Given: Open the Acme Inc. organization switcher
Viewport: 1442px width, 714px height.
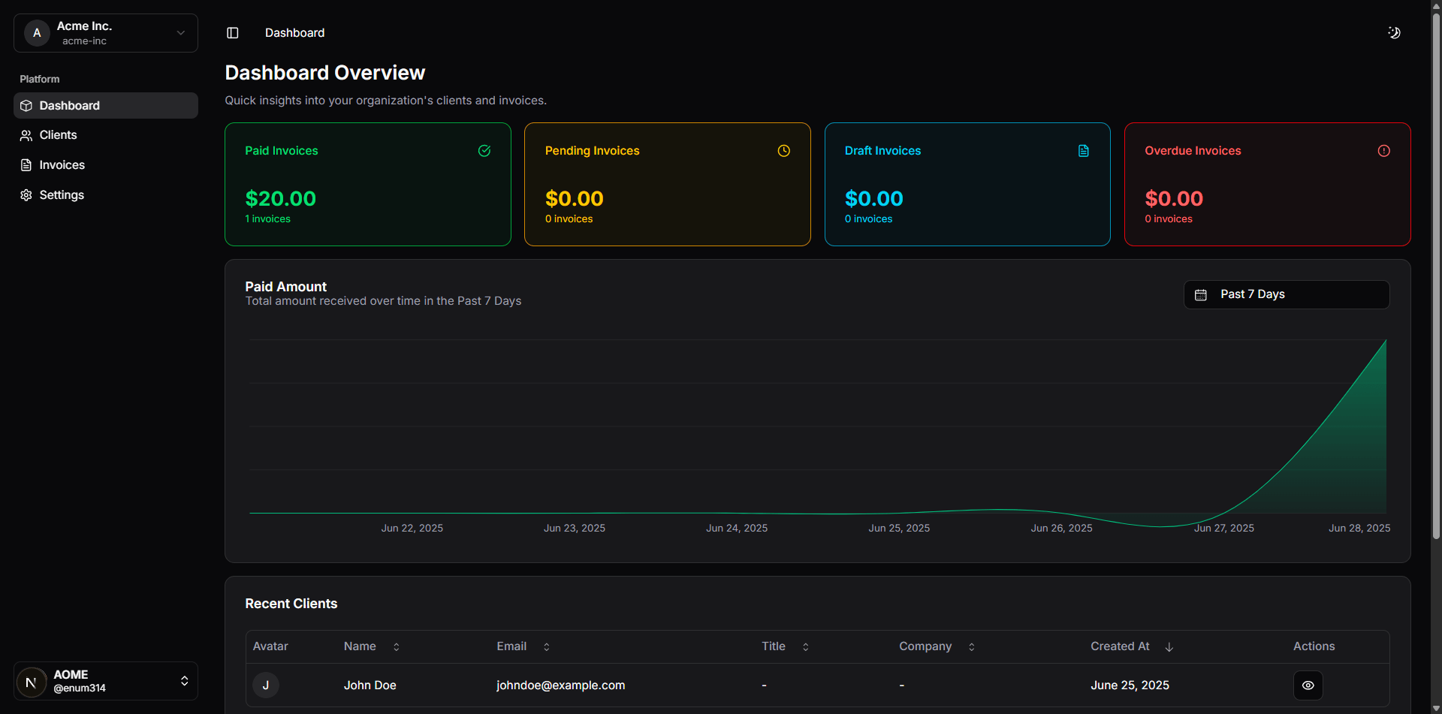Looking at the screenshot, I should (x=106, y=33).
